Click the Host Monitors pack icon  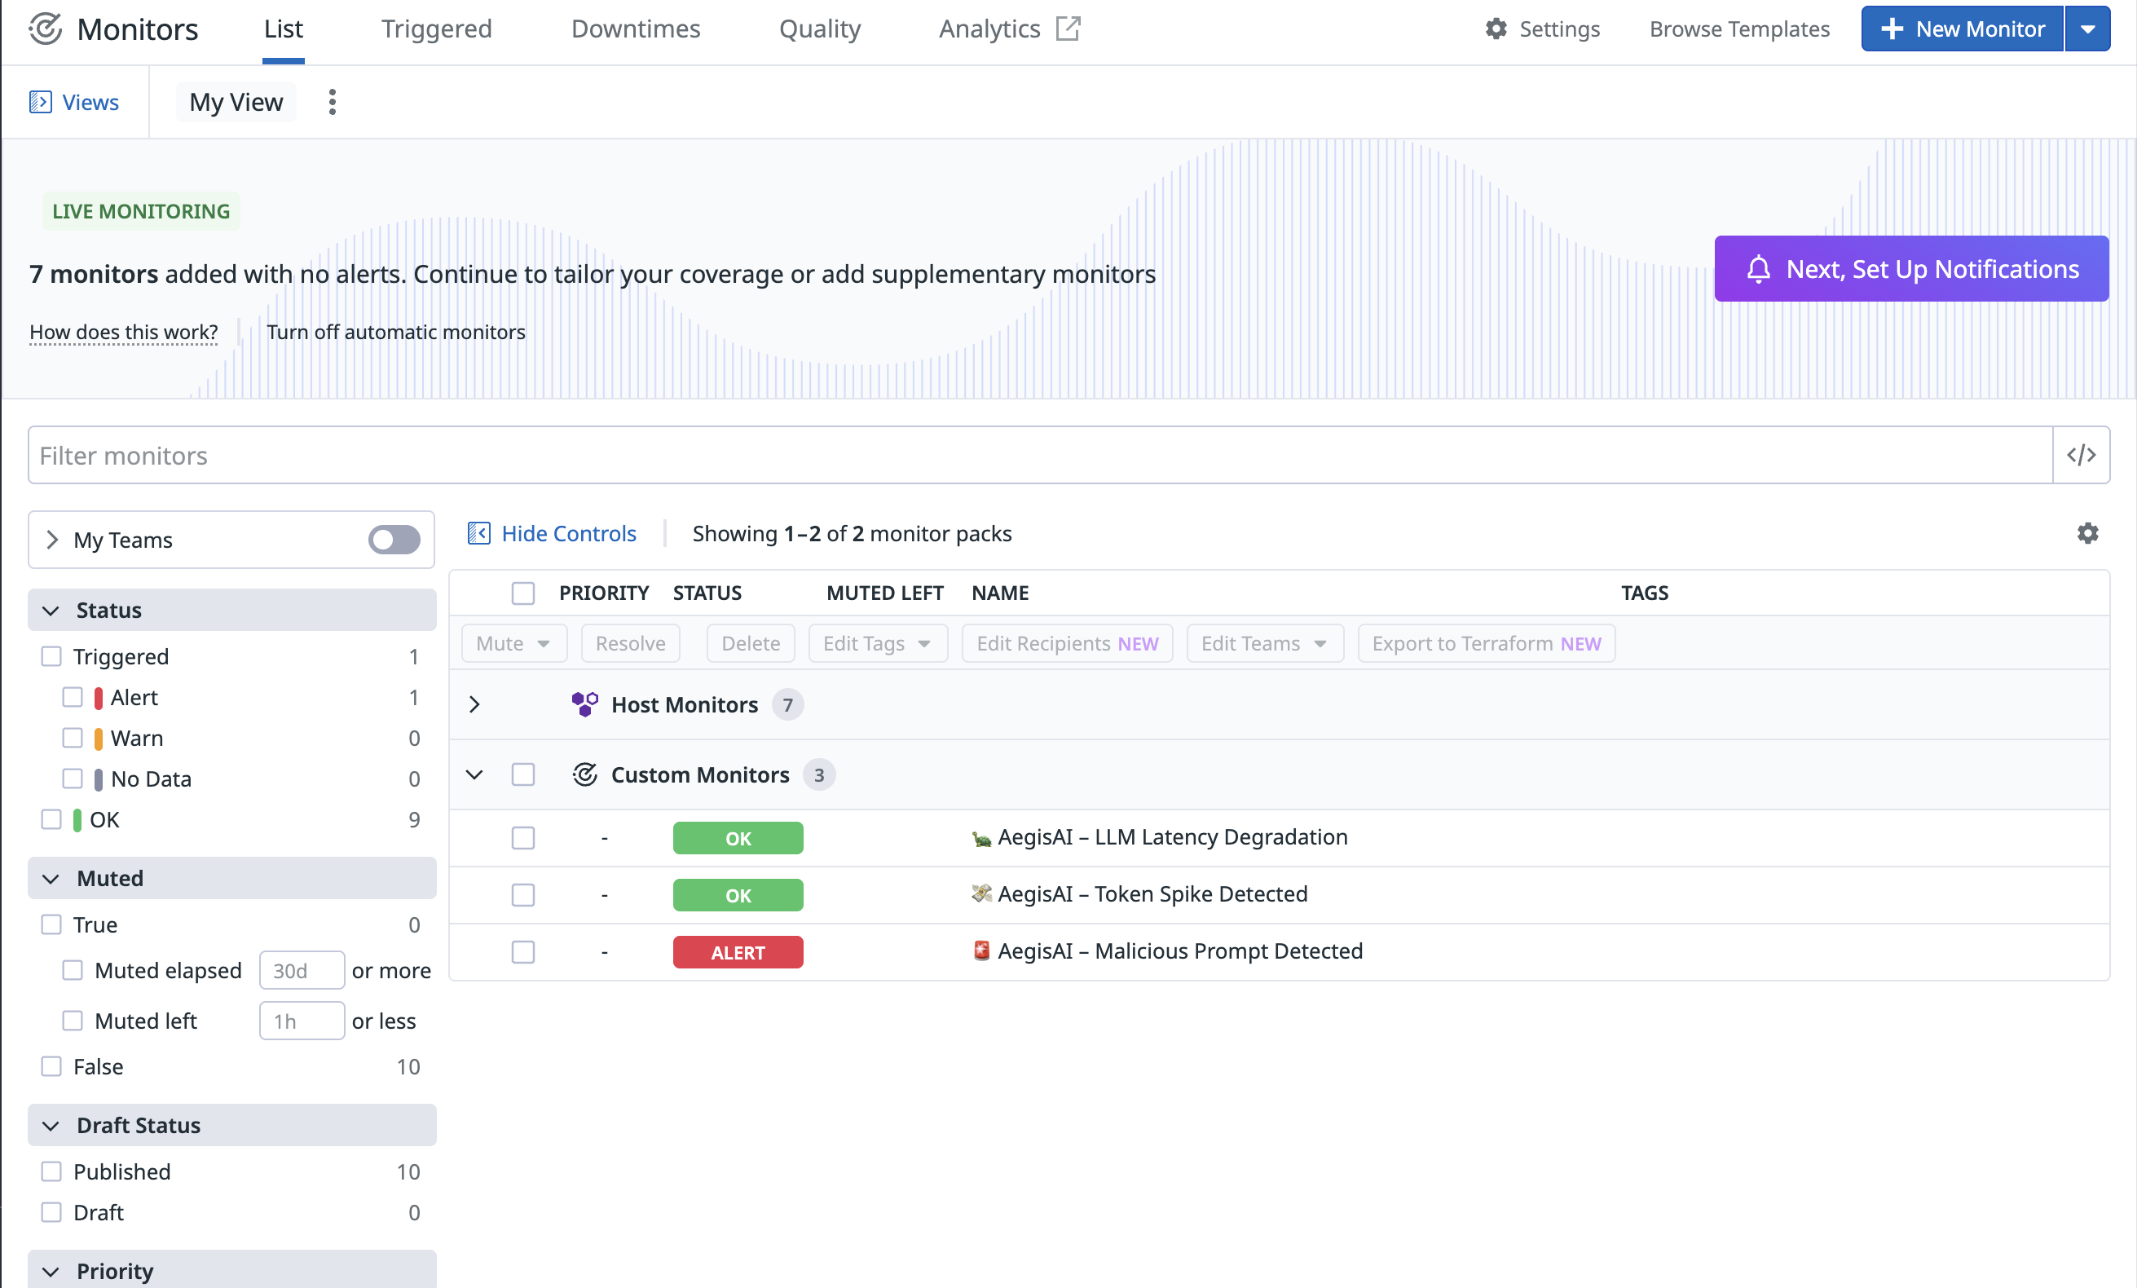(584, 704)
